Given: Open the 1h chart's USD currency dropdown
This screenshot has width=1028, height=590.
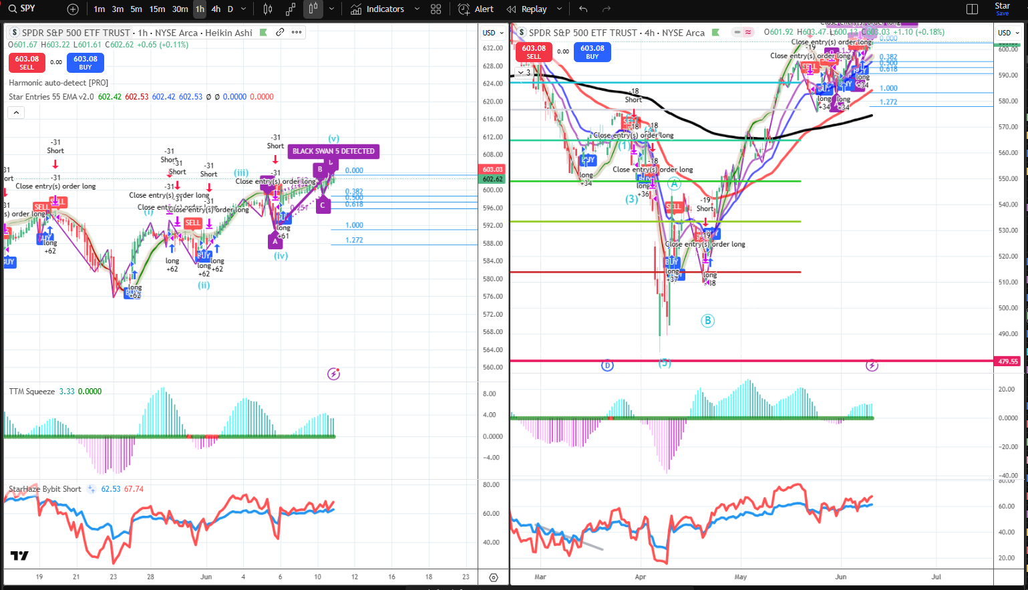Looking at the screenshot, I should [493, 33].
